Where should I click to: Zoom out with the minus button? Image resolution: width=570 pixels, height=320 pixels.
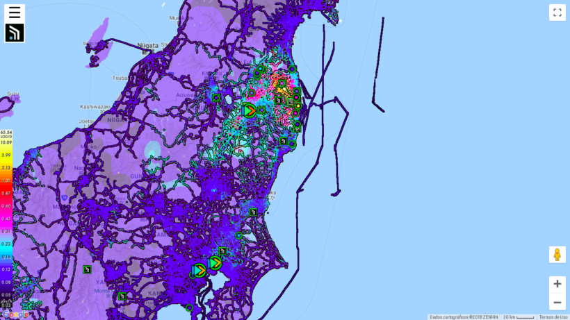(557, 302)
